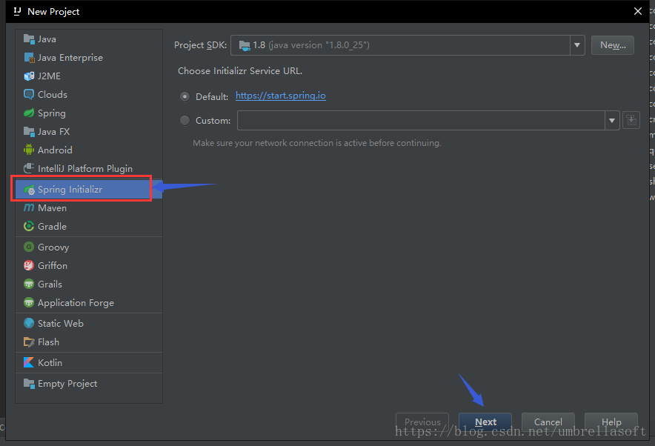Select the Maven 'm' icon

pos(29,207)
